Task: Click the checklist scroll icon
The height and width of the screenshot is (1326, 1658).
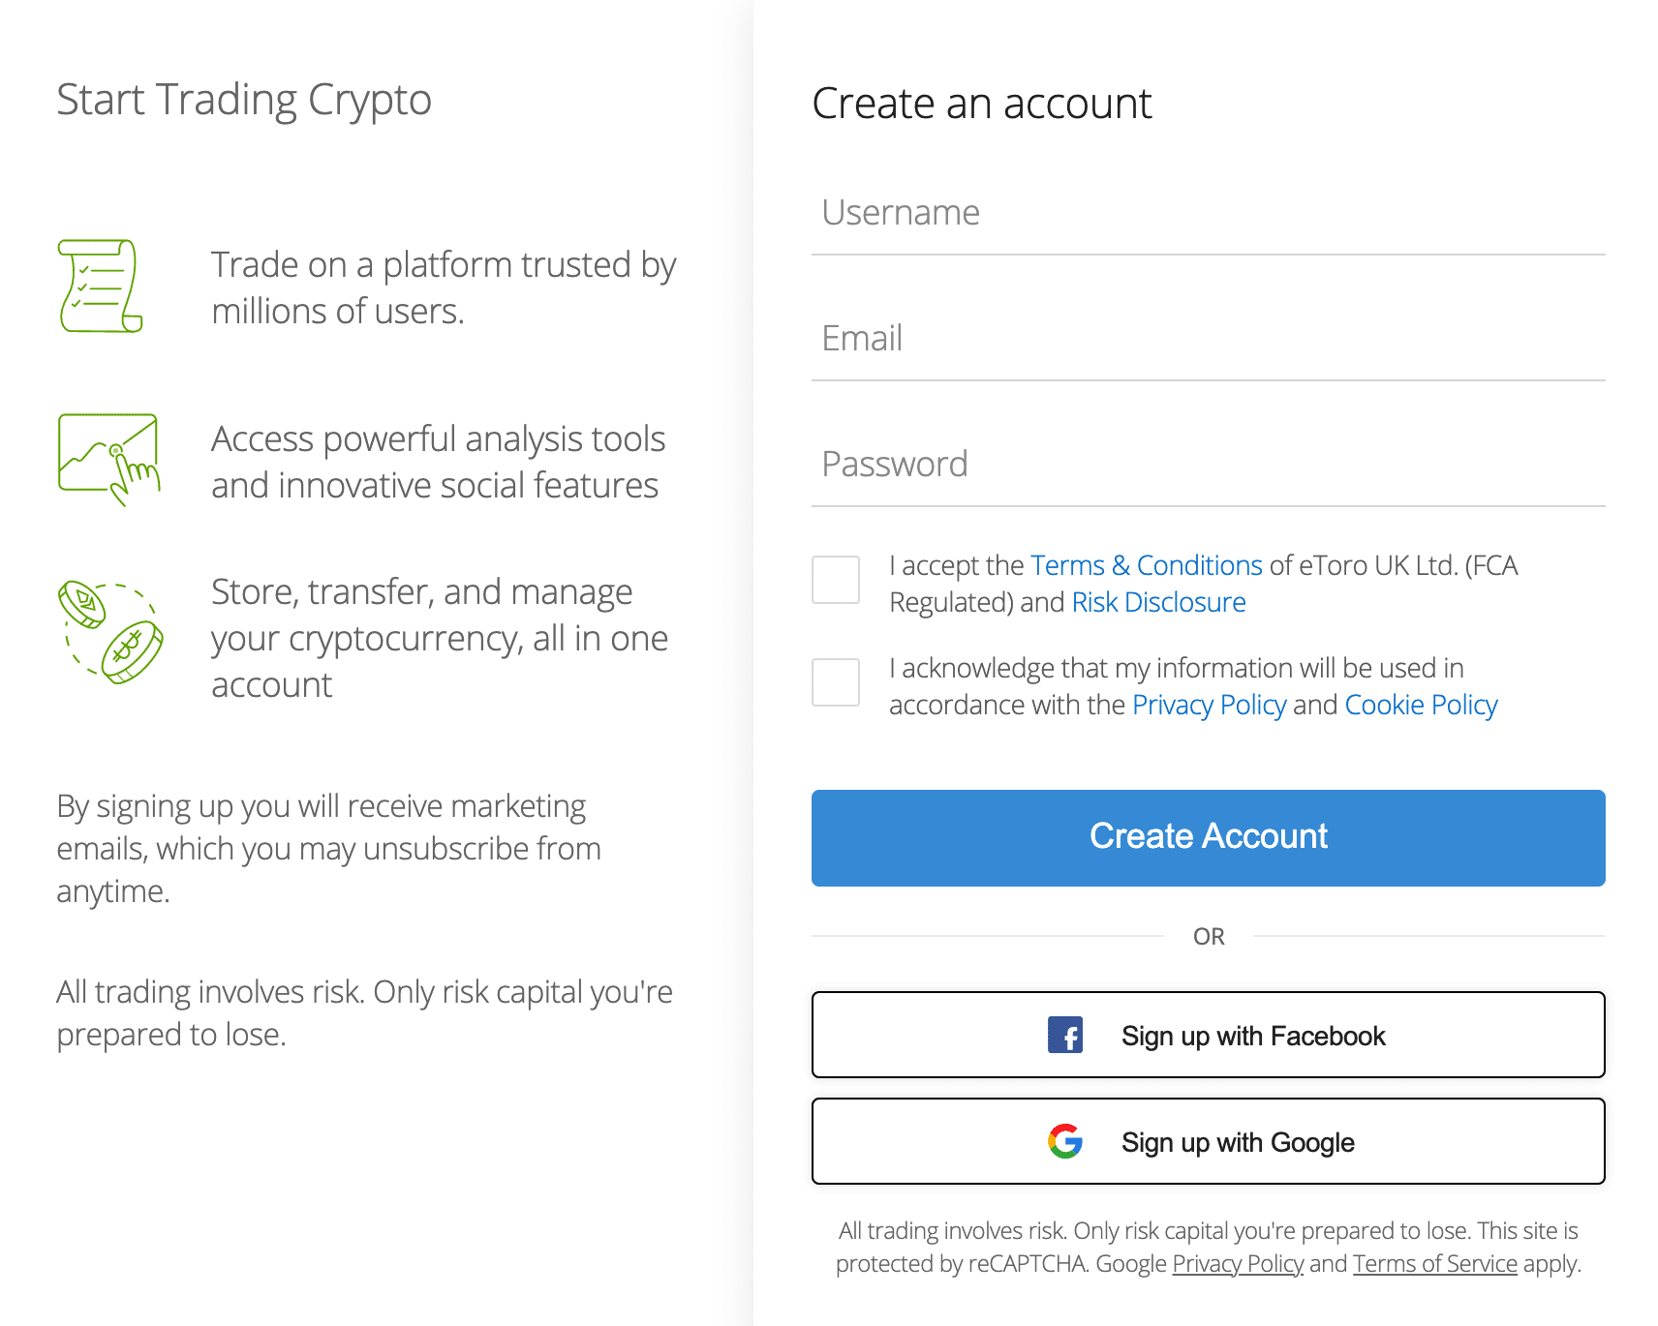Action: [101, 286]
